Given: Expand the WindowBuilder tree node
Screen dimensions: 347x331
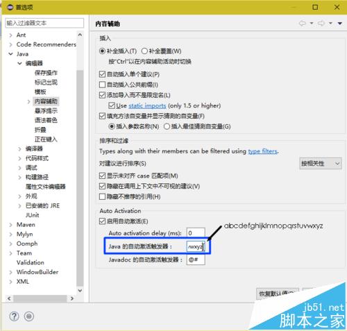Looking at the screenshot, I should coord(10,272).
